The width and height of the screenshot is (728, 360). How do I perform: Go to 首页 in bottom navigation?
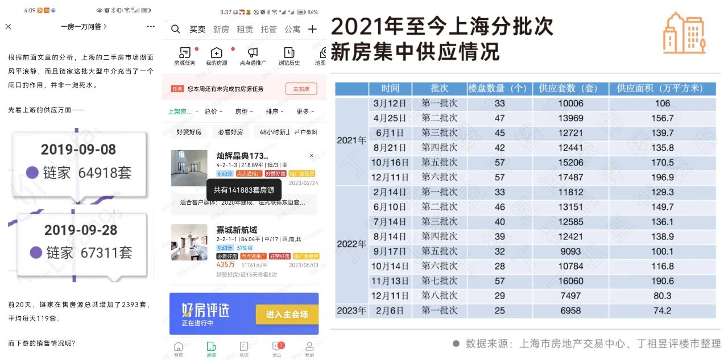[179, 349]
